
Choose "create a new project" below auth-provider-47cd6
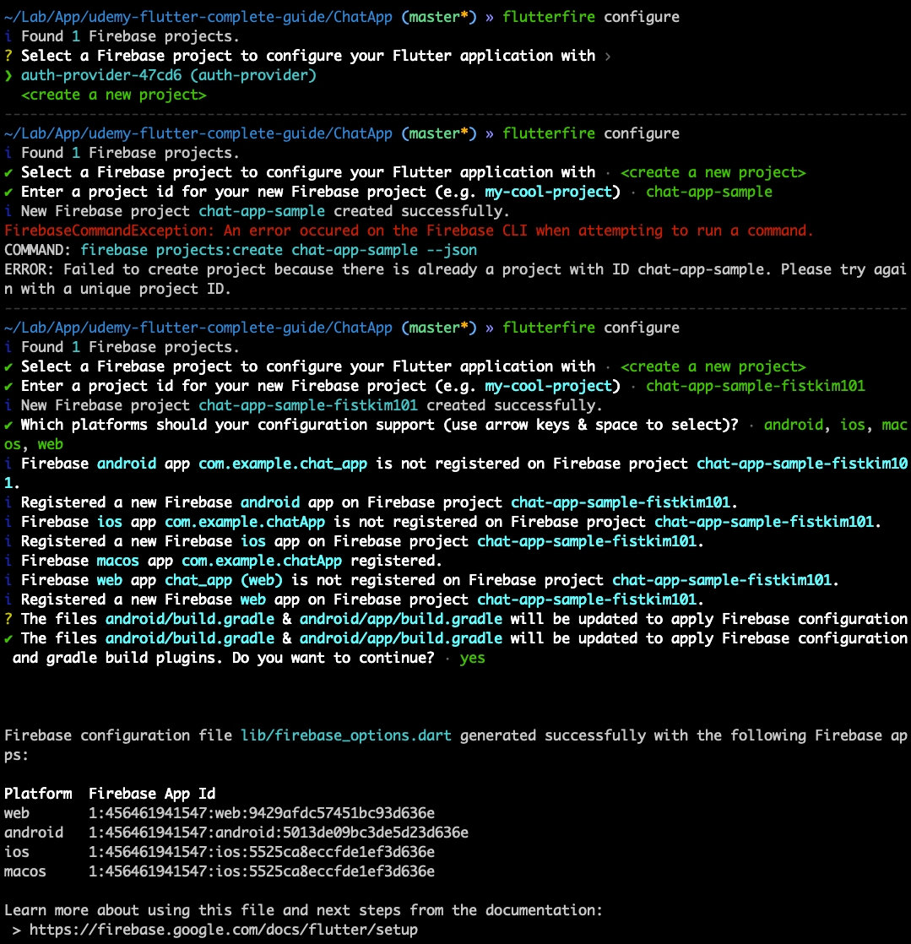(113, 95)
